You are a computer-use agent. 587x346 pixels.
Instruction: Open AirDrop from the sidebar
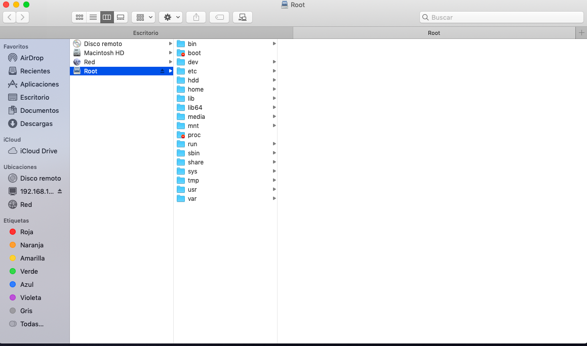[x=31, y=58]
